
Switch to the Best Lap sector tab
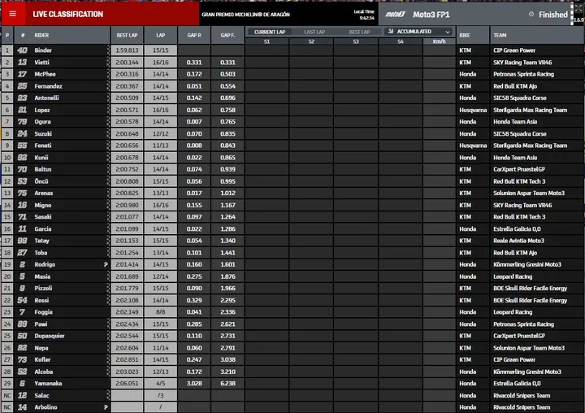point(359,33)
